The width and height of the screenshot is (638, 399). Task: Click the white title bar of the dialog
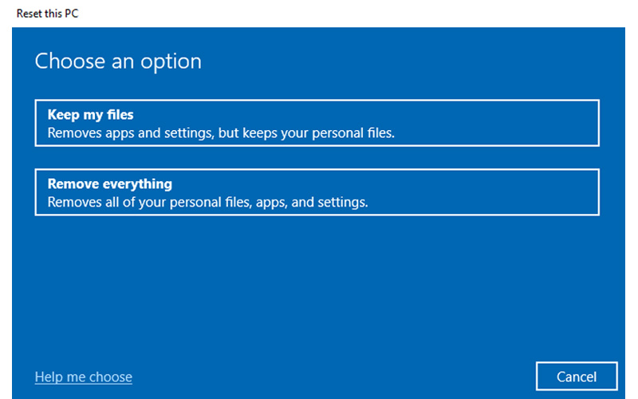coord(319,14)
